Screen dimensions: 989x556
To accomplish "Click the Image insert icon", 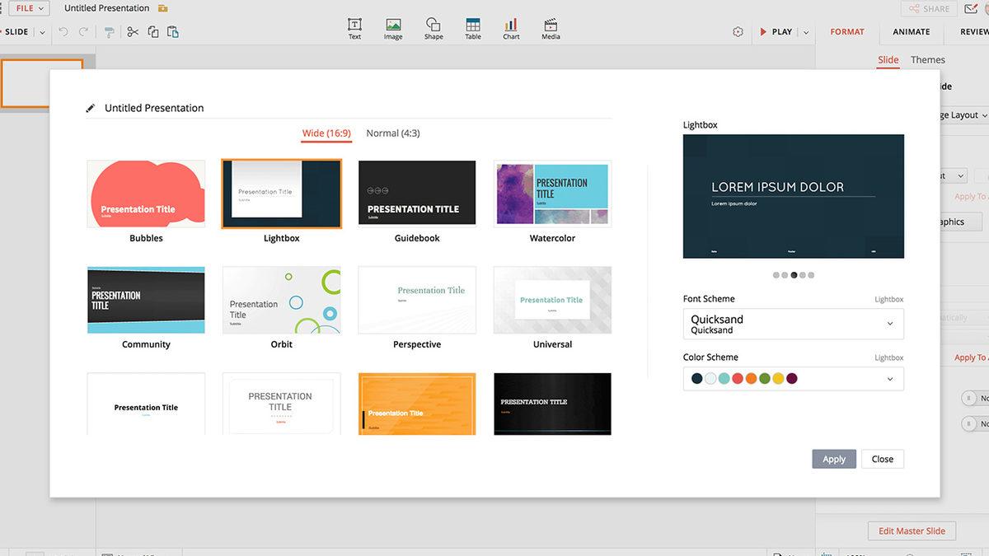I will 393,28.
